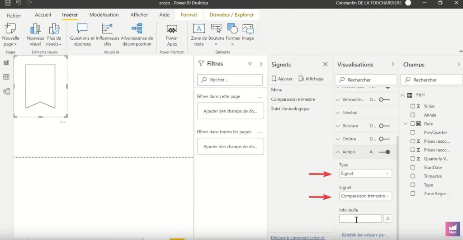Expand the Ombre section chevron
This screenshot has height=240, width=463.
[338, 139]
